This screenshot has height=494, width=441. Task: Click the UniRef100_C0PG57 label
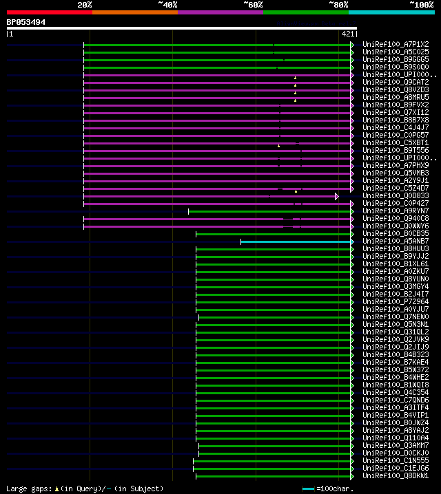[x=396, y=135]
